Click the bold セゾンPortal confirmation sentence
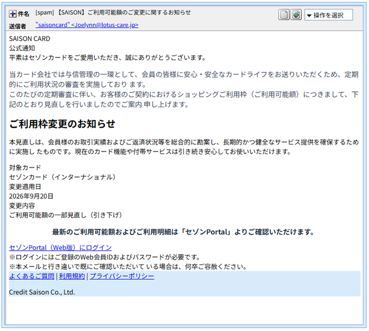369x331 pixels. click(x=183, y=232)
